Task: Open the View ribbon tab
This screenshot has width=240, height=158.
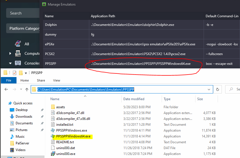Action: [x=57, y=80]
